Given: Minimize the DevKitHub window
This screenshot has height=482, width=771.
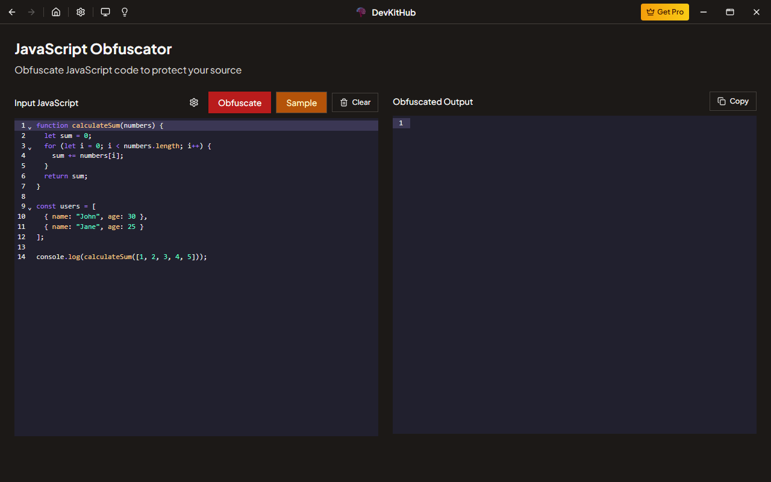Looking at the screenshot, I should pyautogui.click(x=703, y=12).
